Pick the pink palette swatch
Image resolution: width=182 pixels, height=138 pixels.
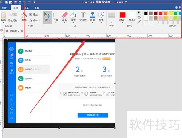tap(161, 18)
